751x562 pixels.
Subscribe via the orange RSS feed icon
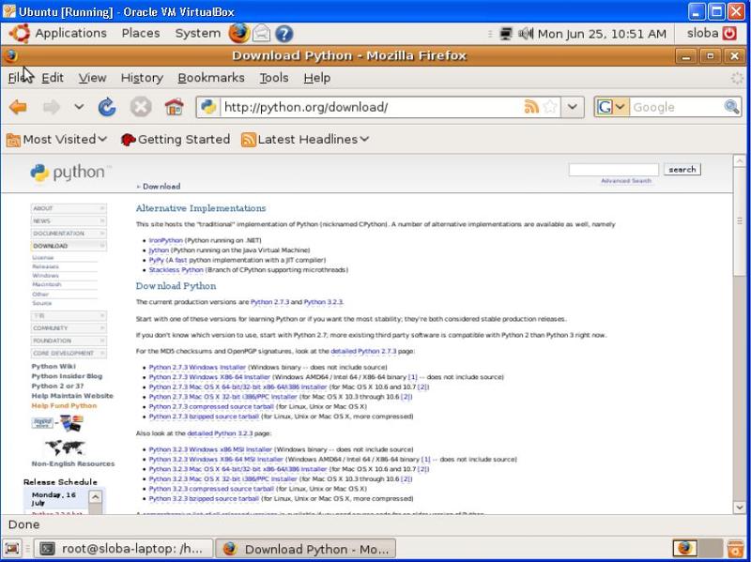(531, 106)
